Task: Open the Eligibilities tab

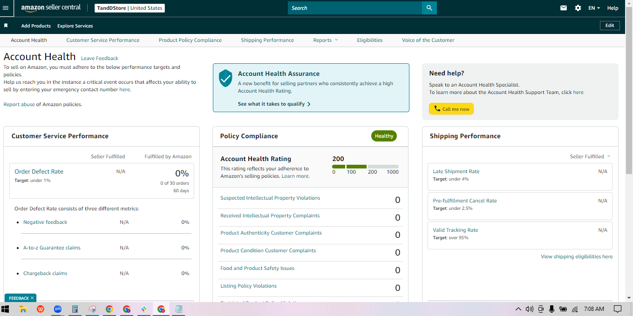Action: [x=370, y=40]
